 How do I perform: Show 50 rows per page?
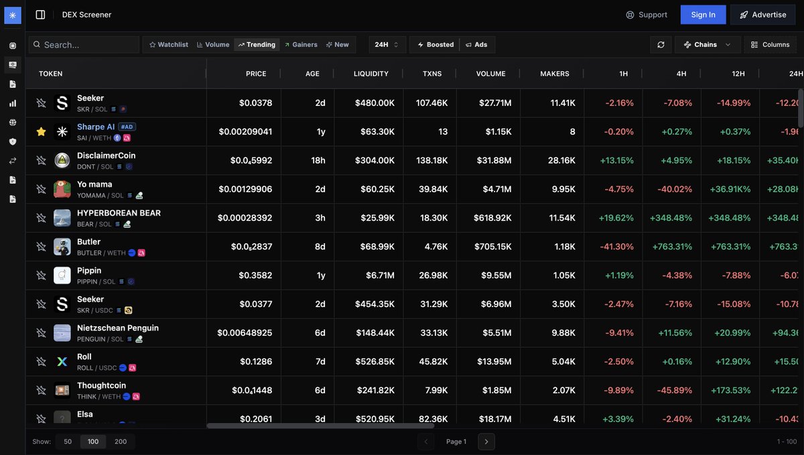pos(68,442)
